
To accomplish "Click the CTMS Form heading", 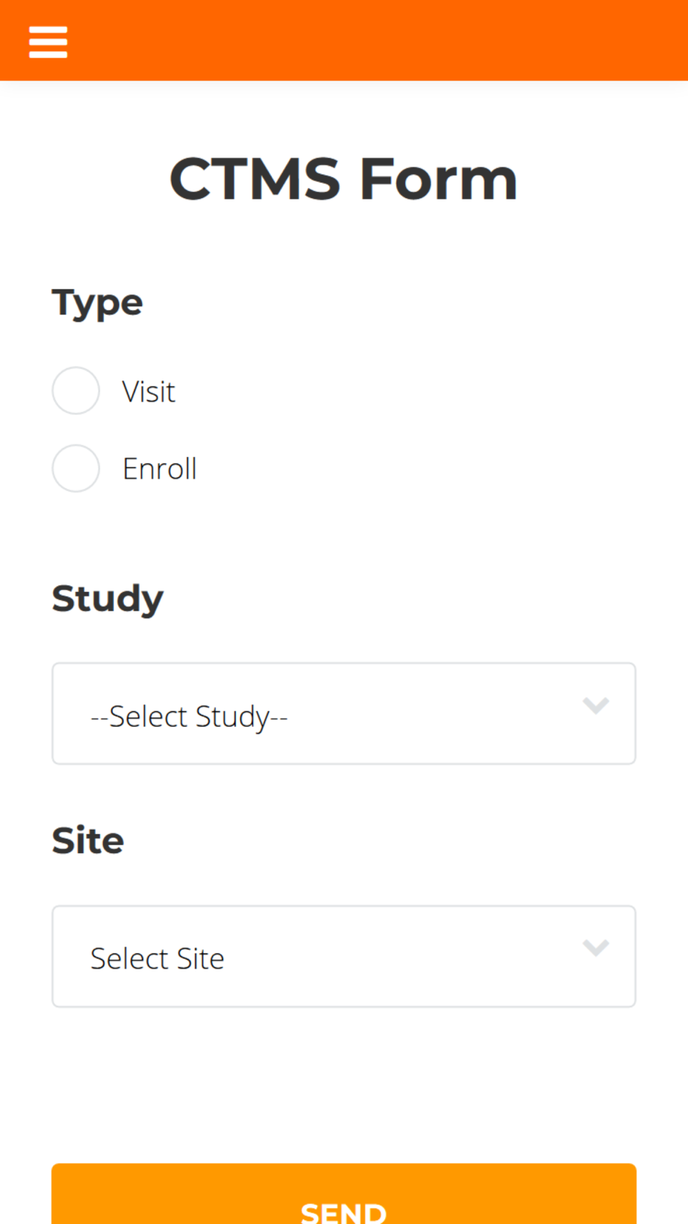I will coord(343,179).
